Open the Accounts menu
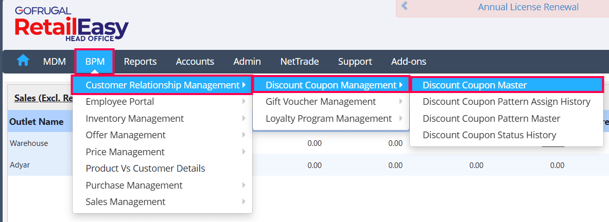Image resolution: width=609 pixels, height=222 pixels. 195,61
